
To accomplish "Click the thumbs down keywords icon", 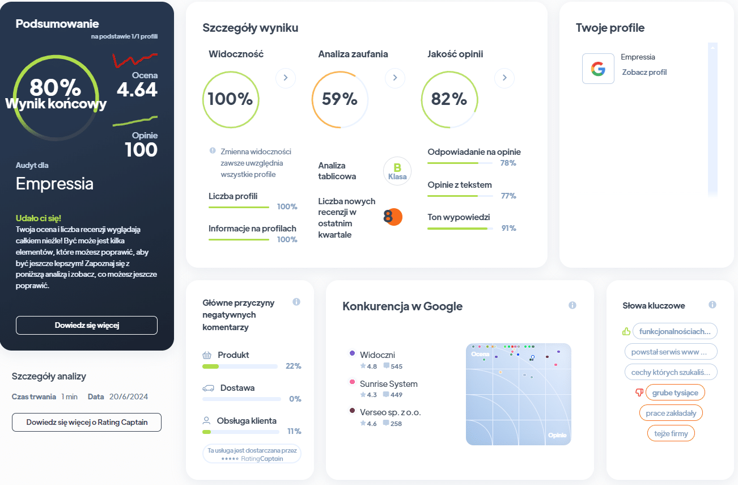I will (x=639, y=393).
